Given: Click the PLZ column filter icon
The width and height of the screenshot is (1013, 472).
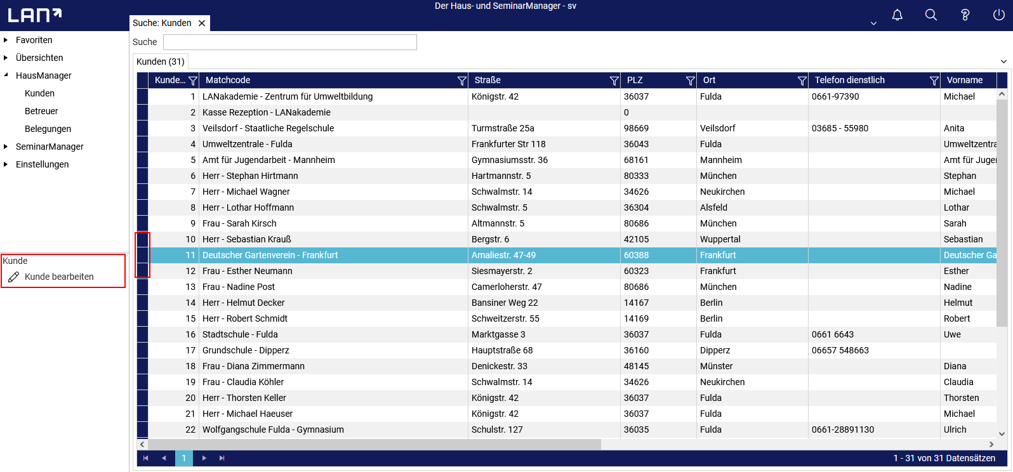Looking at the screenshot, I should [690, 81].
